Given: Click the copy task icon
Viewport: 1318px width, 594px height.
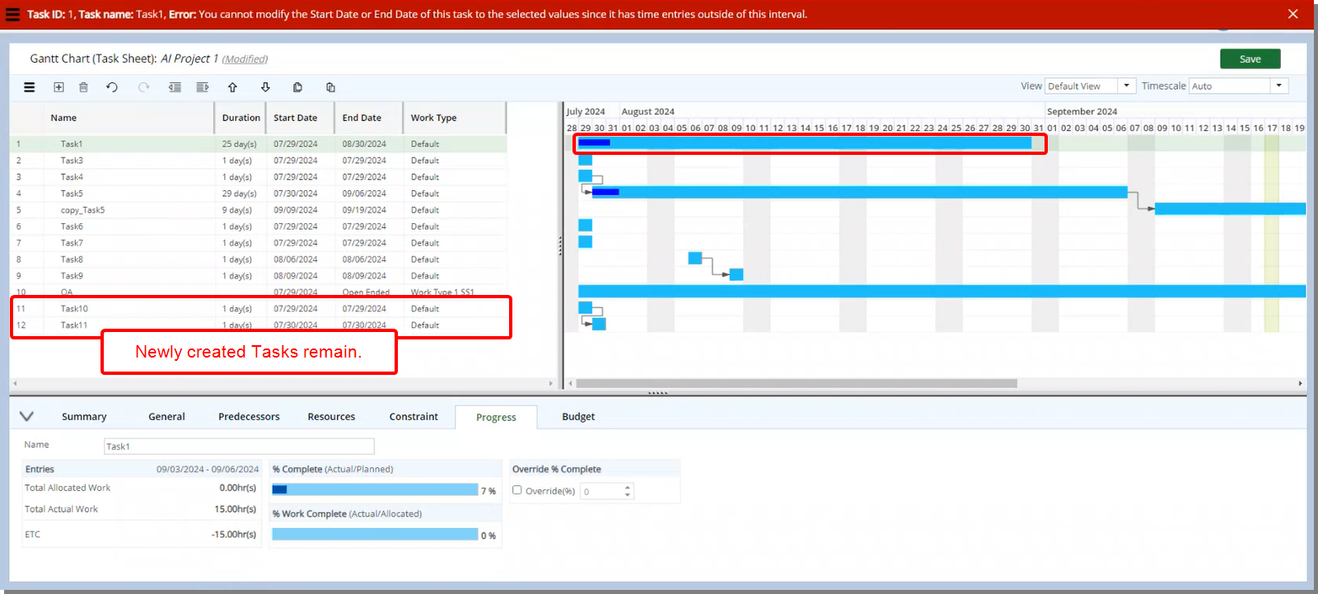Looking at the screenshot, I should (x=297, y=87).
